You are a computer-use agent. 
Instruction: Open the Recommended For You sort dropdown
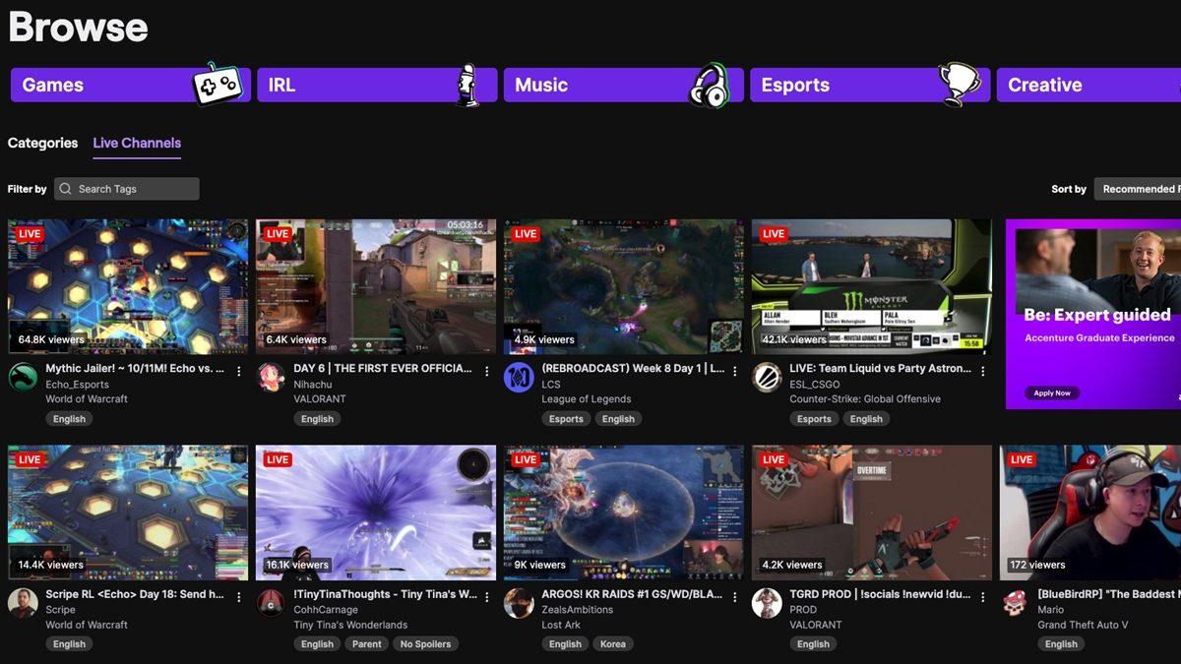click(1147, 188)
